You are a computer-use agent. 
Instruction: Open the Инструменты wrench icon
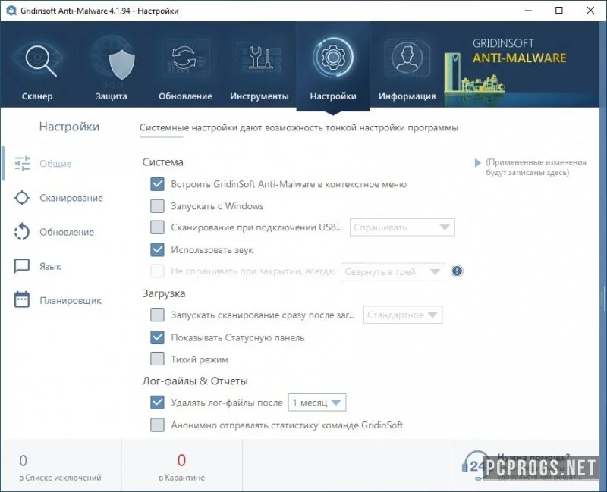tap(259, 58)
